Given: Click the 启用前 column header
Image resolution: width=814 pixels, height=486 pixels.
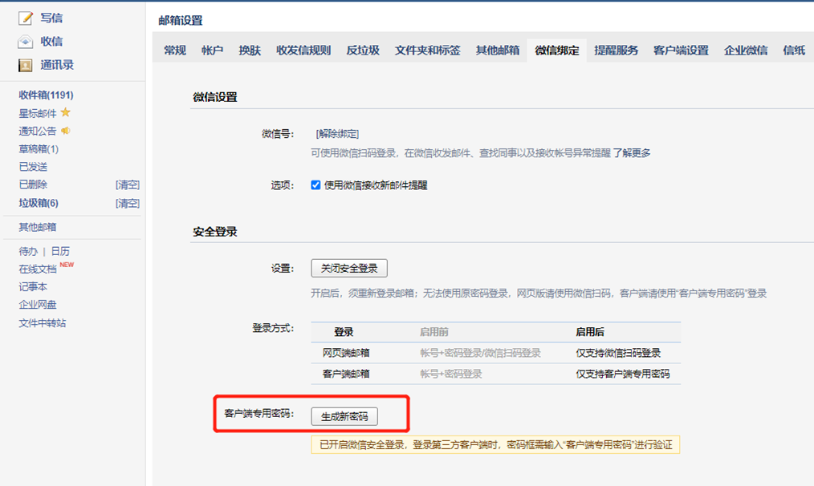Looking at the screenshot, I should pos(434,332).
